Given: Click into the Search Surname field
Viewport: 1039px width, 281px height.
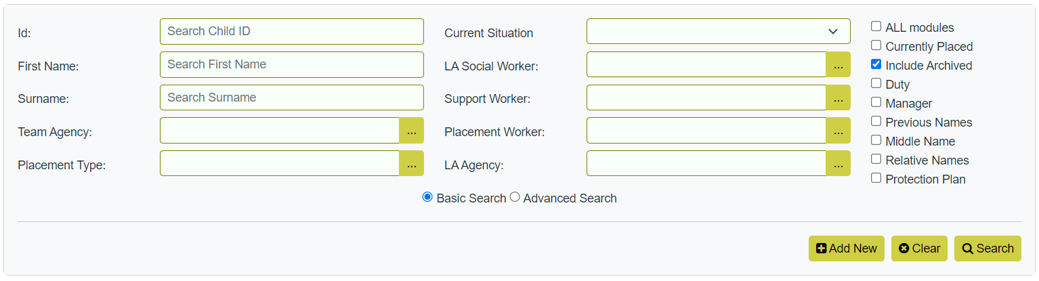Looking at the screenshot, I should click(292, 98).
